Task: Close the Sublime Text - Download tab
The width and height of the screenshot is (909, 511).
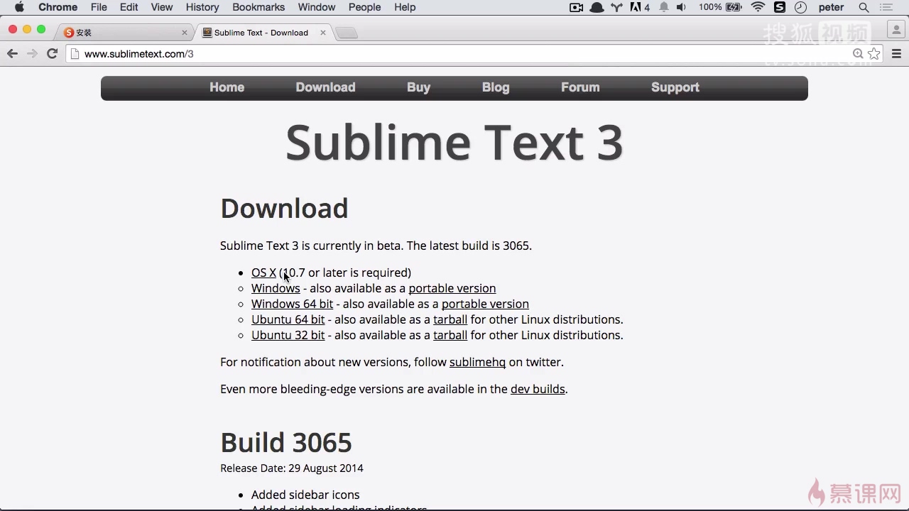Action: click(x=323, y=33)
